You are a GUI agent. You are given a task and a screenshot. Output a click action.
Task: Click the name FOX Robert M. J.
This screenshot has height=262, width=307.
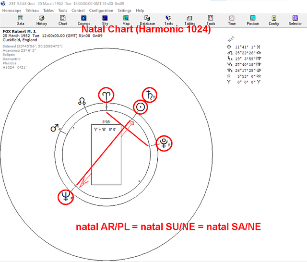(19, 31)
